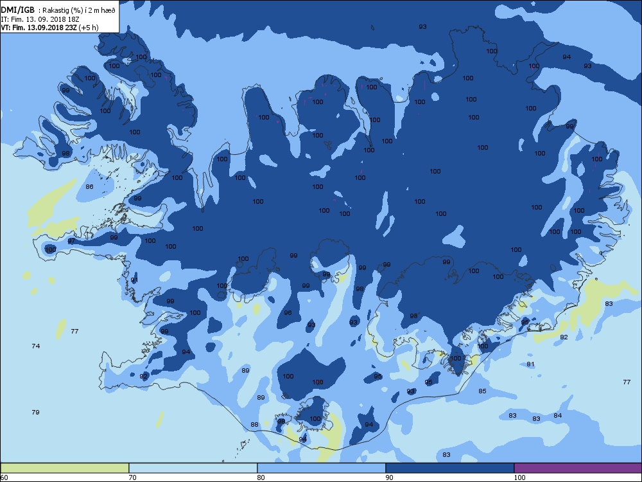Click the legend scale label "70"
642x482 pixels.
[132, 478]
